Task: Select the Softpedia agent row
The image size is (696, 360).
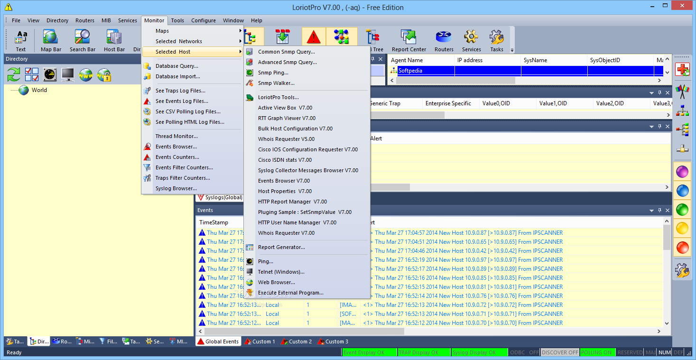Action: tap(526, 71)
